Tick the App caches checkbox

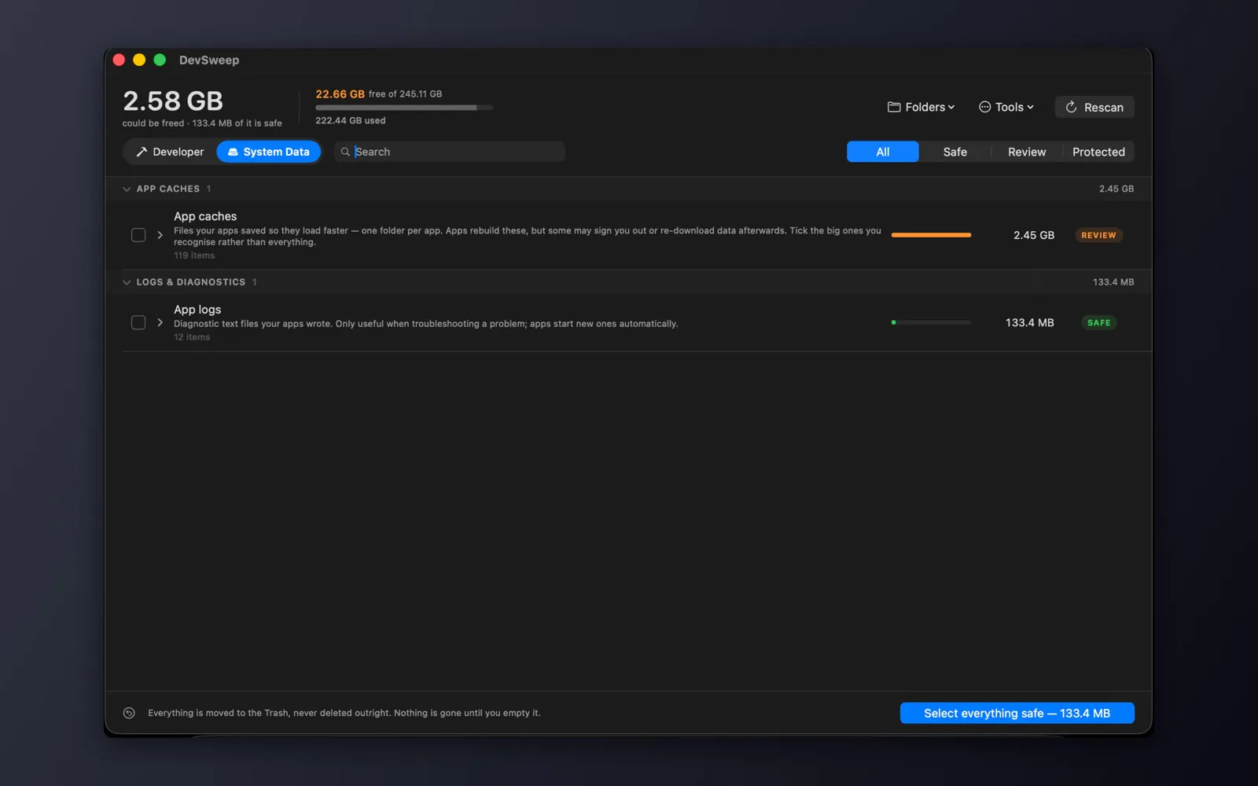point(138,235)
